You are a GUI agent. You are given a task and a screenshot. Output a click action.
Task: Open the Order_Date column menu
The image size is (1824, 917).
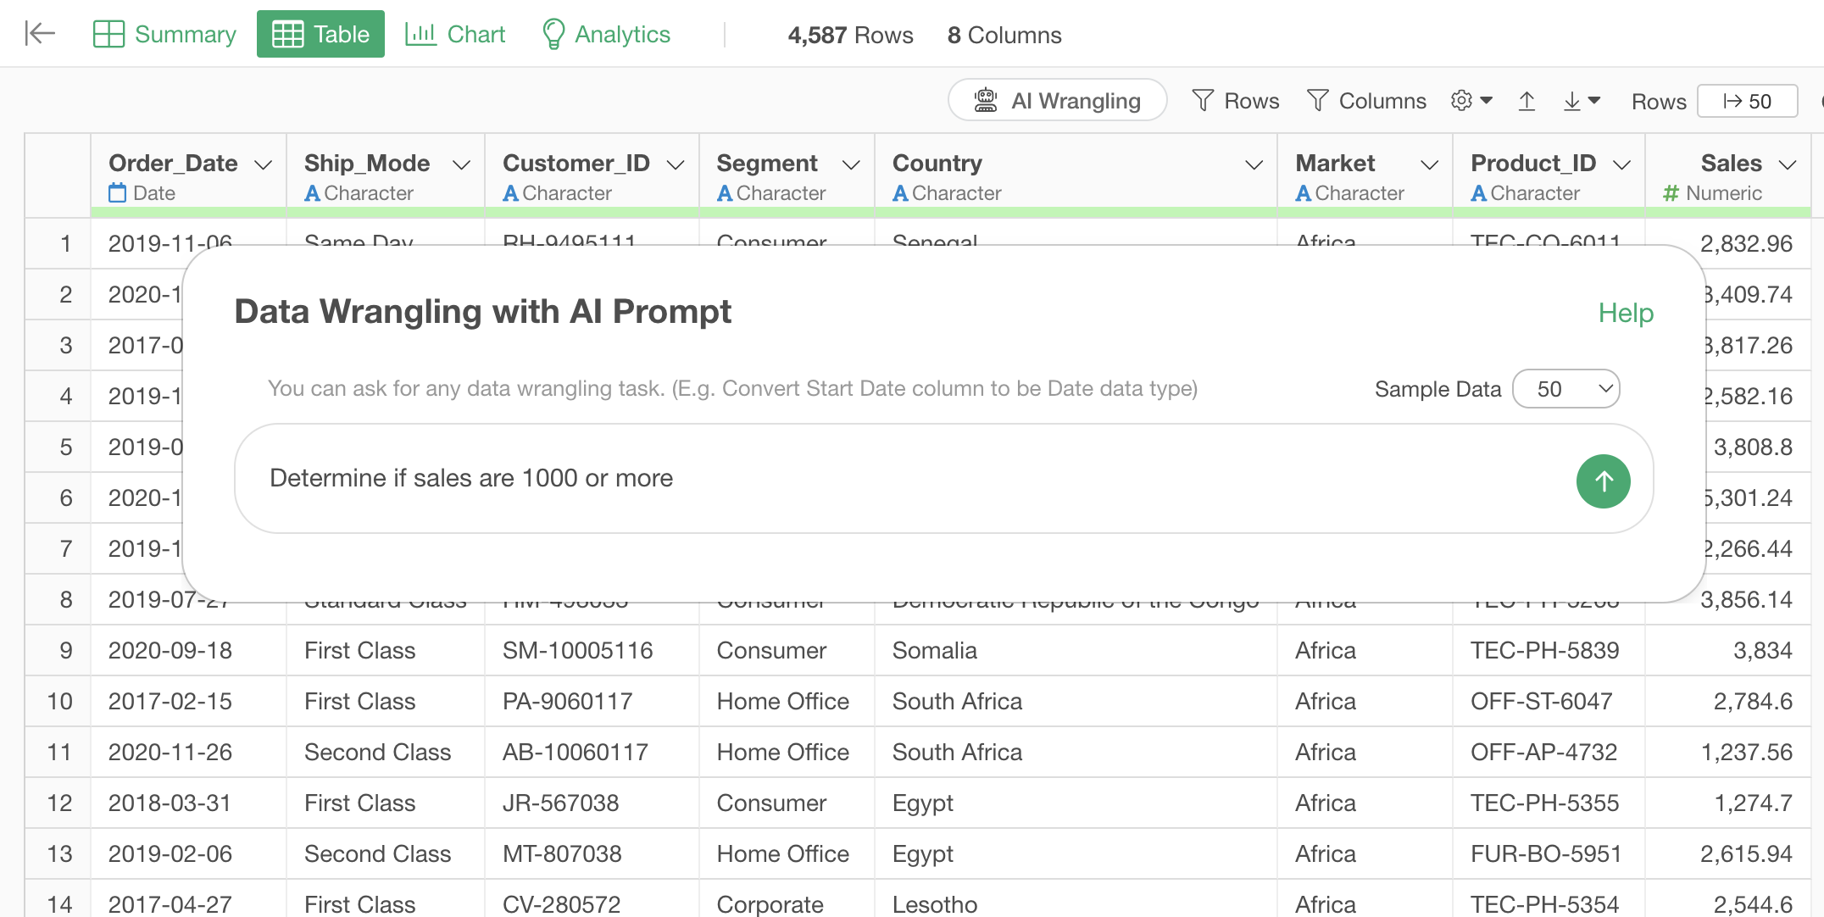(264, 164)
